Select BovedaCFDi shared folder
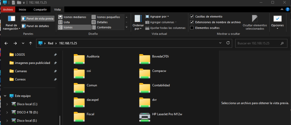This screenshot has width=291, height=125. [x=154, y=59]
